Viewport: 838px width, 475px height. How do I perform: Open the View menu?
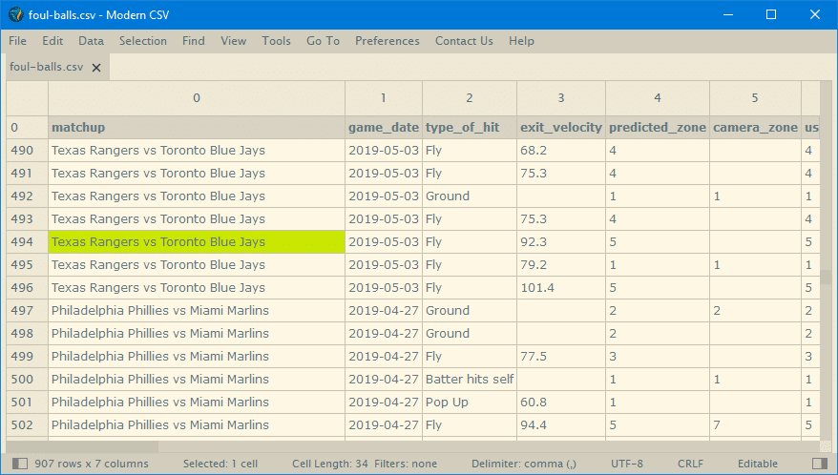click(x=234, y=41)
